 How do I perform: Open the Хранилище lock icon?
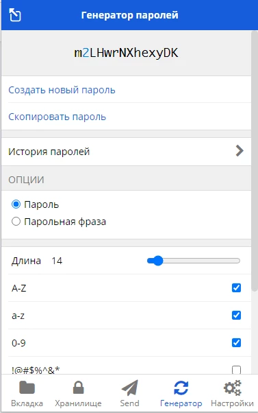[x=78, y=388]
